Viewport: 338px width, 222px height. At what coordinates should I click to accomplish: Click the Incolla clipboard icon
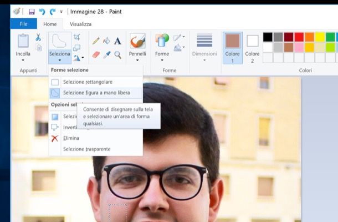pyautogui.click(x=23, y=41)
